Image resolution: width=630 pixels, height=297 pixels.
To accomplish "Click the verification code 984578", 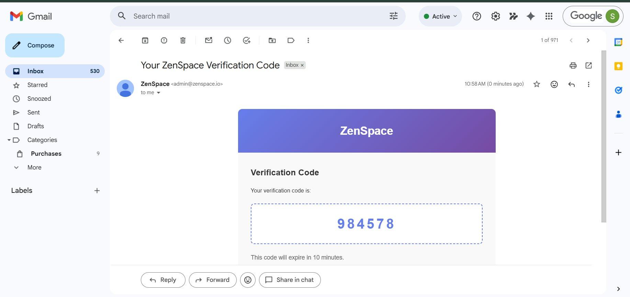I will pyautogui.click(x=366, y=224).
